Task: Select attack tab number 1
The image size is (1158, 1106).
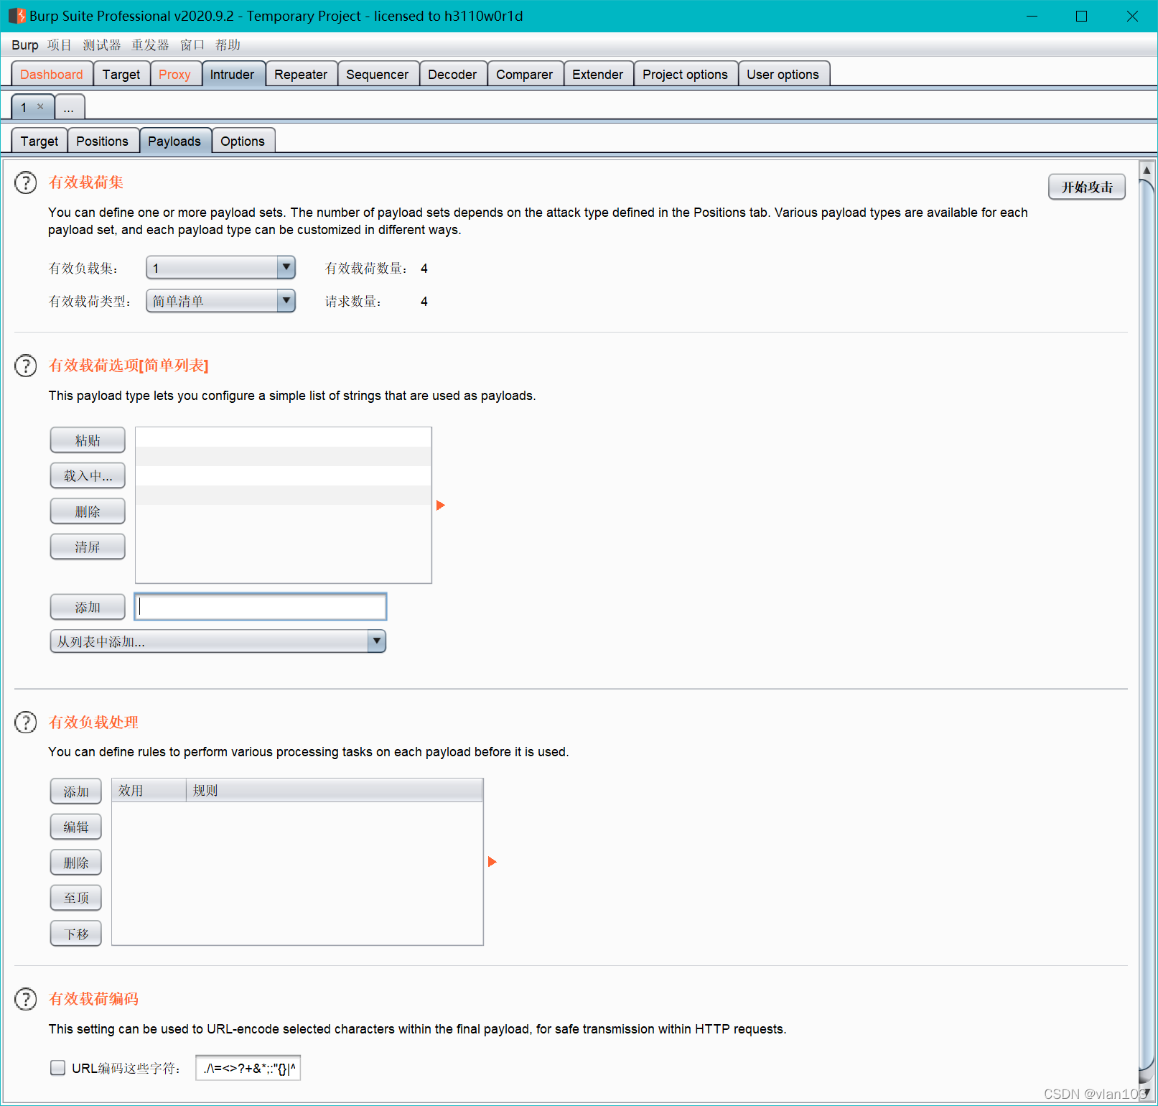Action: (24, 108)
